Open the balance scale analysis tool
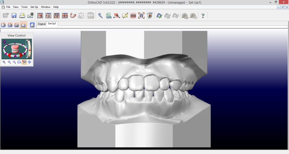This screenshot has width=289, height=154. tap(81, 16)
